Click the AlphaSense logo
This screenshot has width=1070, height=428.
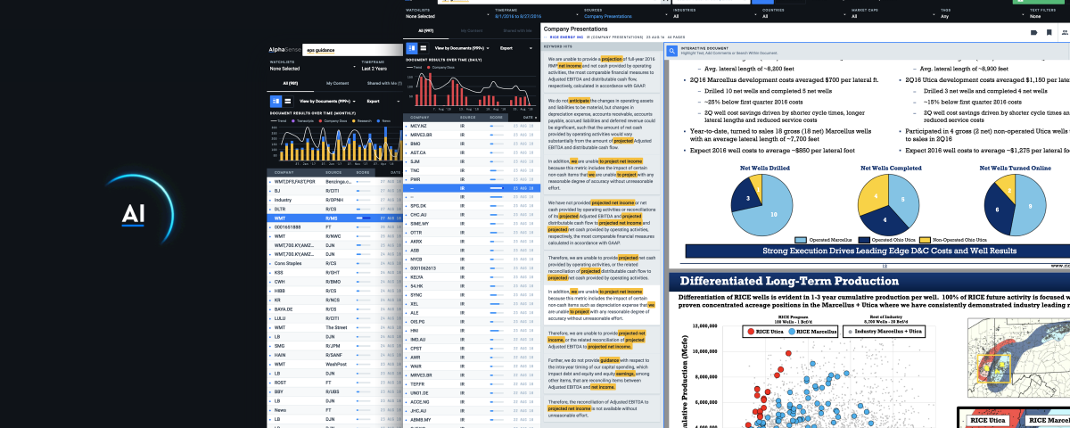coord(284,50)
